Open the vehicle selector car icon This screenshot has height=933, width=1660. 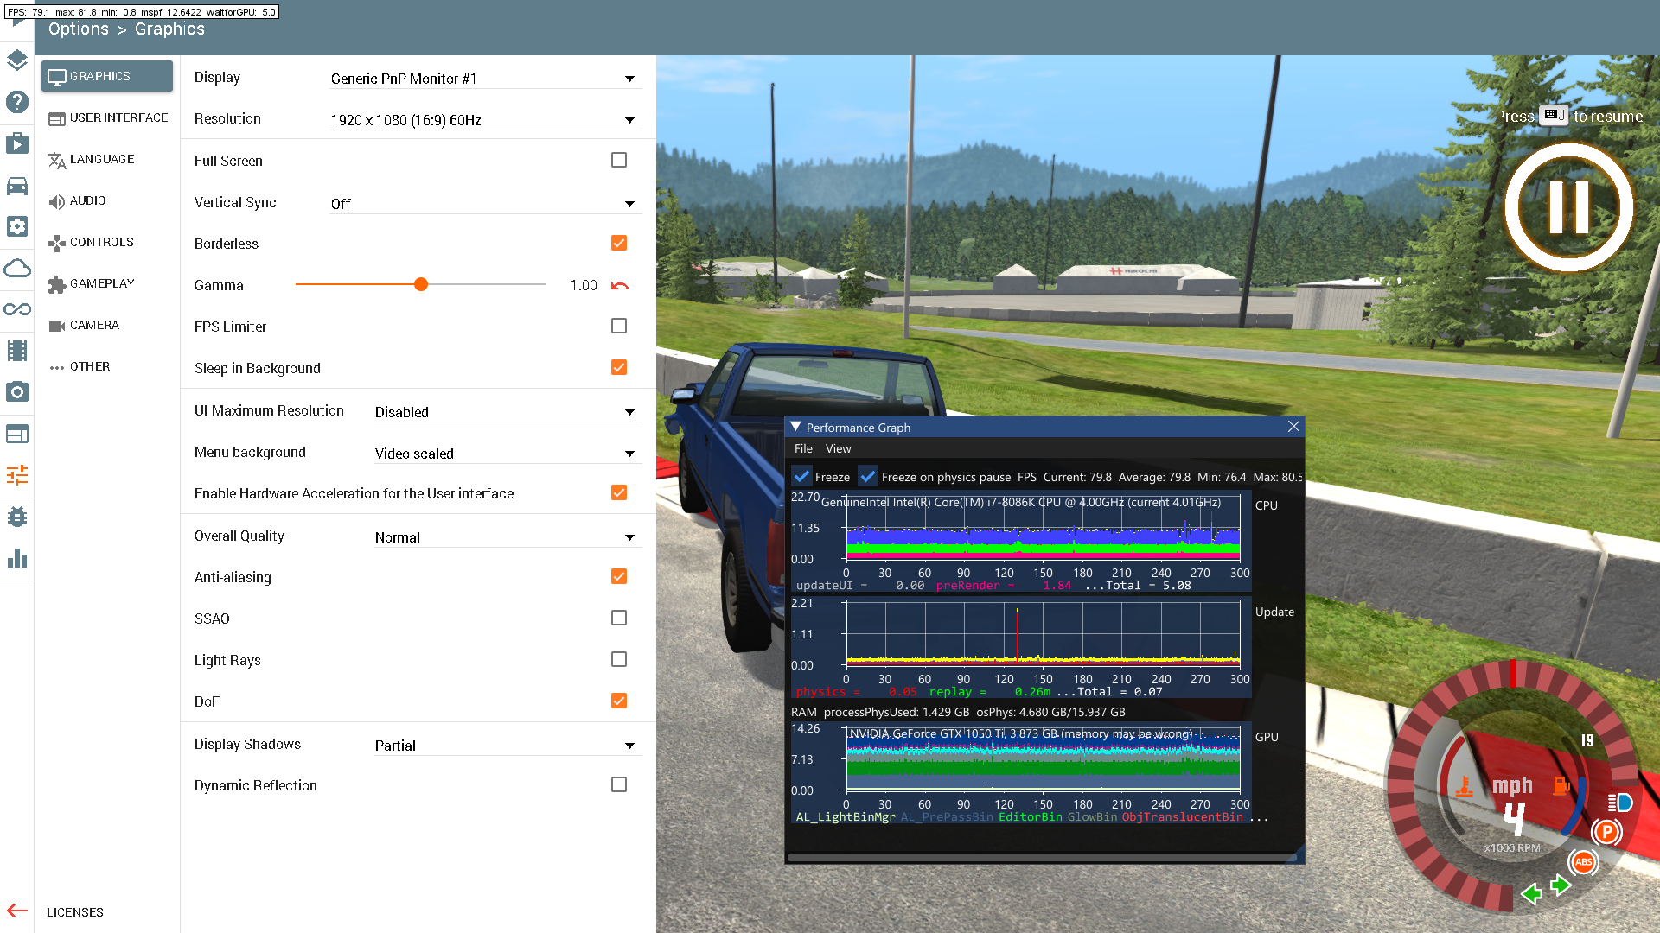click(17, 185)
